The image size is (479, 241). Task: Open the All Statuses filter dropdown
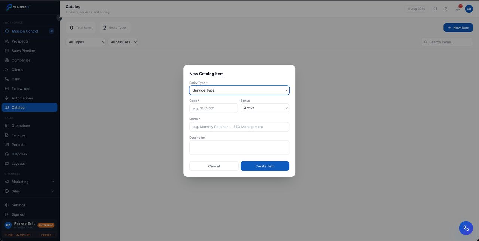click(x=123, y=42)
